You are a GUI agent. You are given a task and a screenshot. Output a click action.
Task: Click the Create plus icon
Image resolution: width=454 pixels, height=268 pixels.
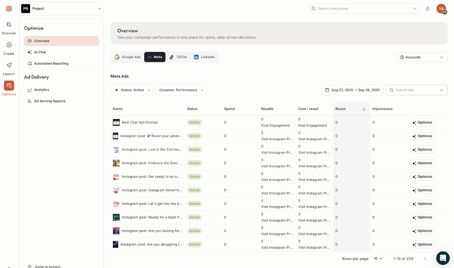9,45
